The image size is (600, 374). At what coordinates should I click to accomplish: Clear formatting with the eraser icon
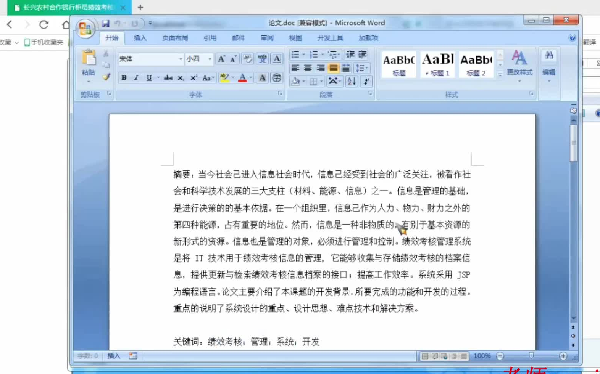point(247,59)
